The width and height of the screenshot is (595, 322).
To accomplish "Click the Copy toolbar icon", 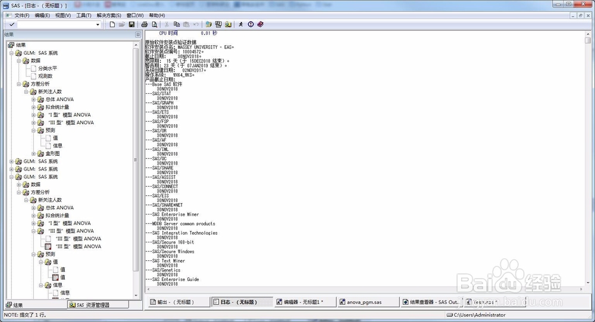I will click(177, 24).
